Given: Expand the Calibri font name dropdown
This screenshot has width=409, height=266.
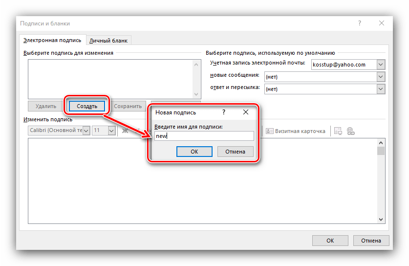Looking at the screenshot, I should click(86, 131).
